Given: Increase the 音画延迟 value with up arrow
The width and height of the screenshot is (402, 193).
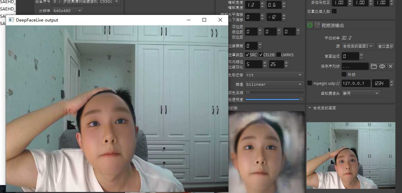Looking at the screenshot, I should point(361,54).
